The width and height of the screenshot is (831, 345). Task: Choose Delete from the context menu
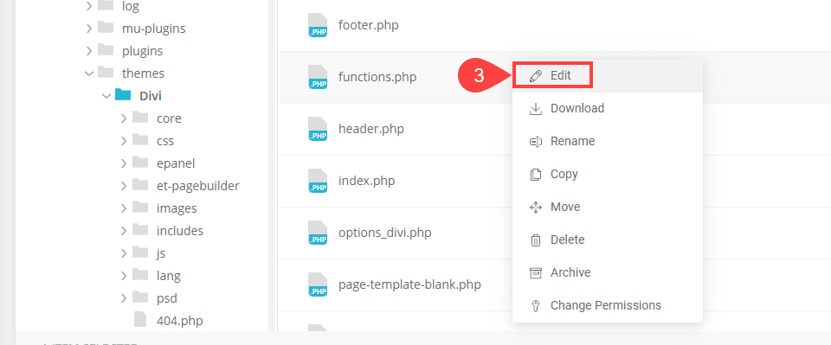(x=608, y=240)
